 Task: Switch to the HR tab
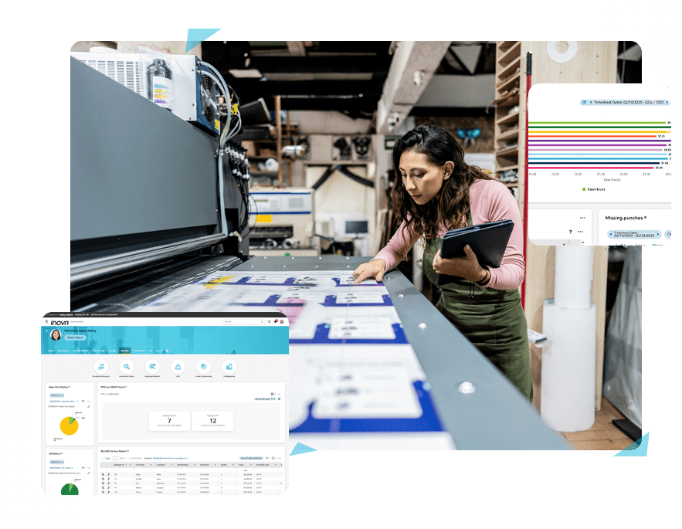(x=150, y=351)
